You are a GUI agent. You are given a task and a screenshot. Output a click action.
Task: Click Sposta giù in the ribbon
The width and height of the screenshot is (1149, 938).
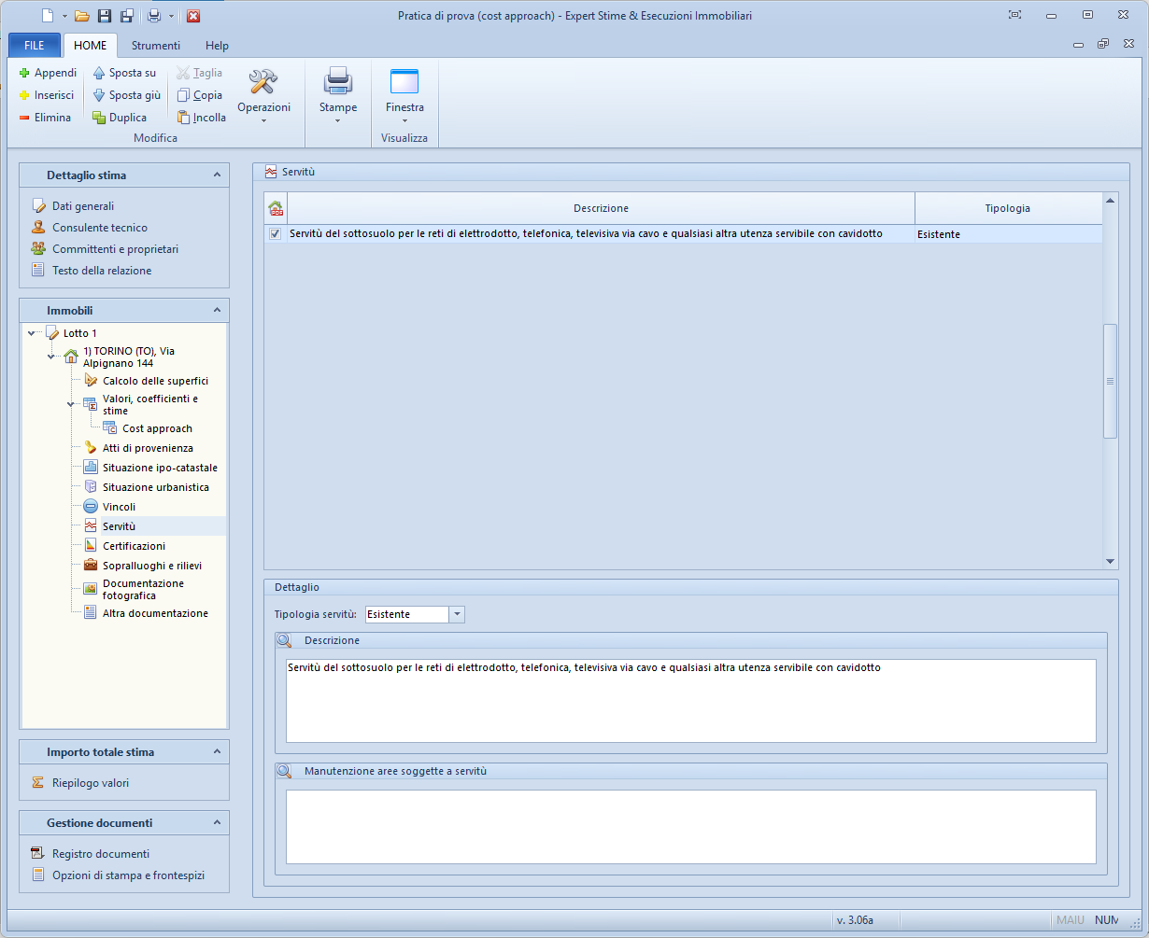click(x=126, y=95)
